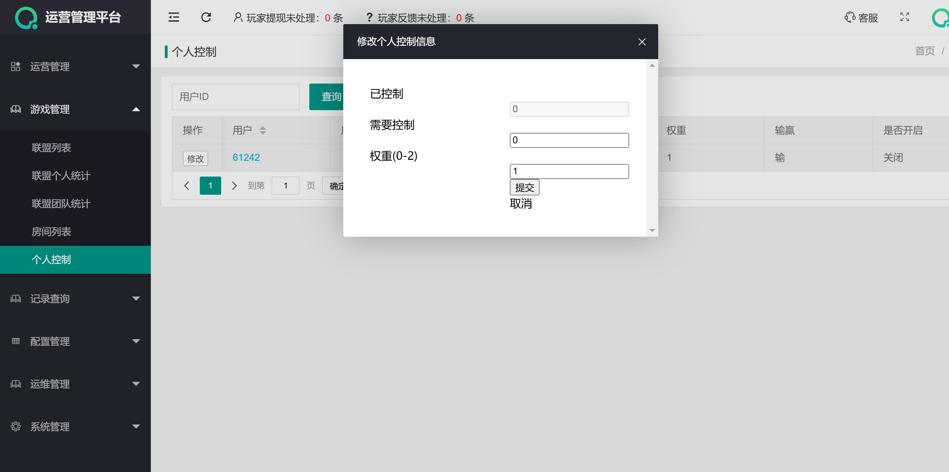
Task: Refresh the page using the reload icon
Action: click(x=206, y=17)
